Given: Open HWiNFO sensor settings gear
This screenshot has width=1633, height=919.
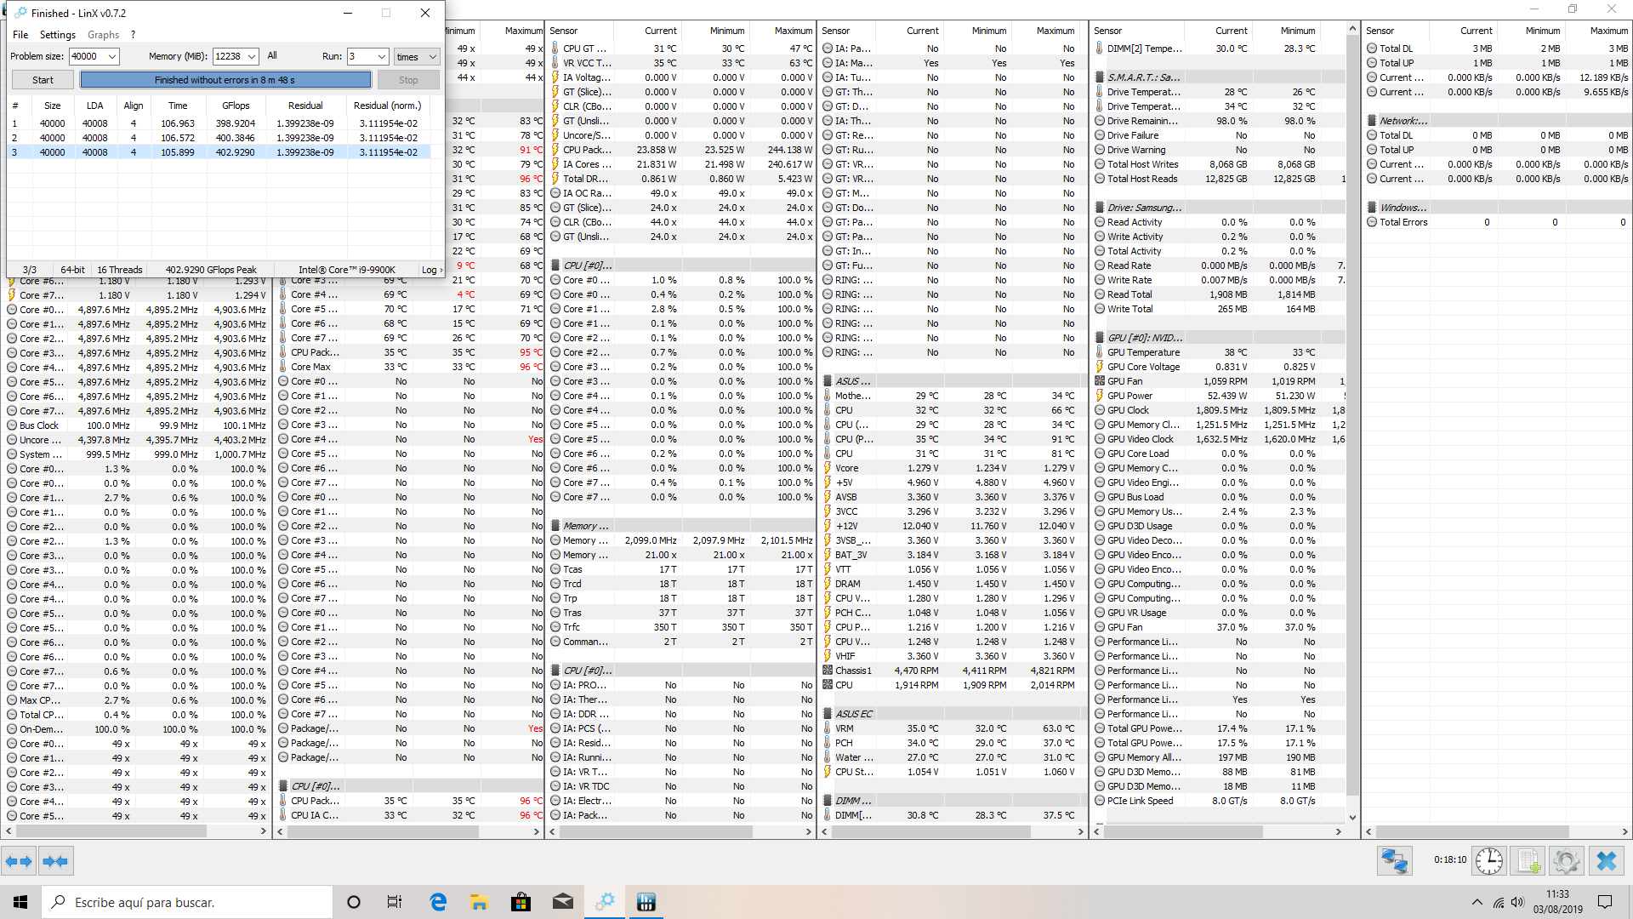Looking at the screenshot, I should (1566, 861).
